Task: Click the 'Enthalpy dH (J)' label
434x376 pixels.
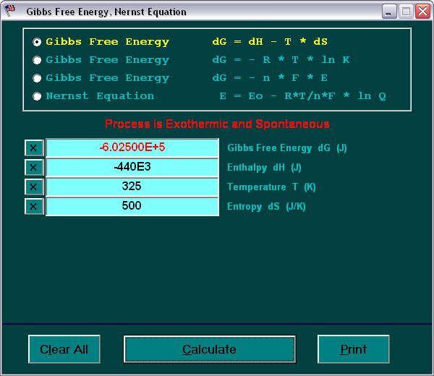Action: coord(264,167)
